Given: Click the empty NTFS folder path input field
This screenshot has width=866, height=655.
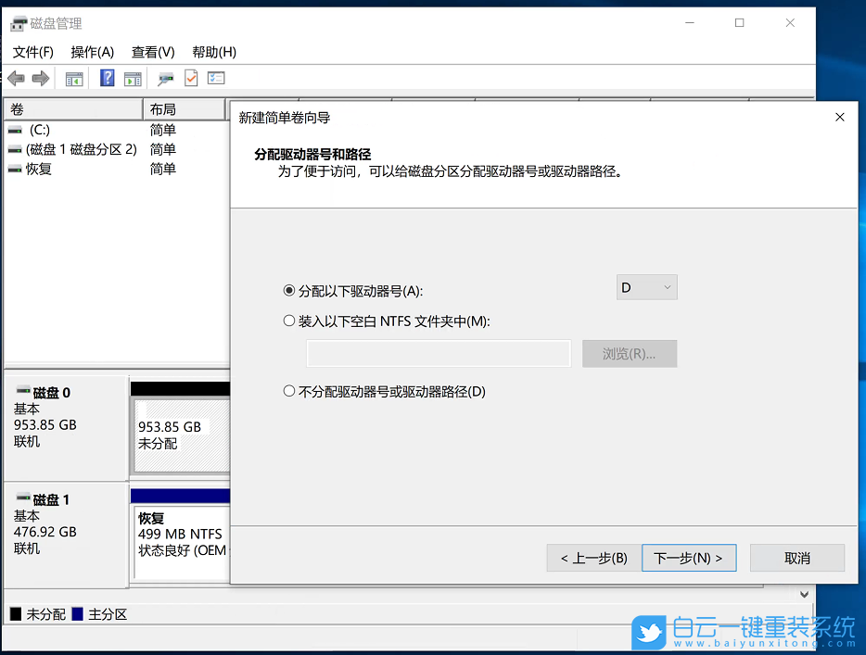Looking at the screenshot, I should tap(439, 353).
